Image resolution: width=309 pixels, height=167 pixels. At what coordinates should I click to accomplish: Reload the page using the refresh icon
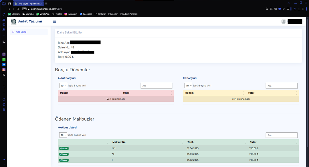(x=18, y=9)
